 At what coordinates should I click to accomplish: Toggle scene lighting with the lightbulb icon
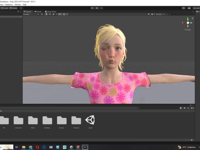[x=46, y=14]
